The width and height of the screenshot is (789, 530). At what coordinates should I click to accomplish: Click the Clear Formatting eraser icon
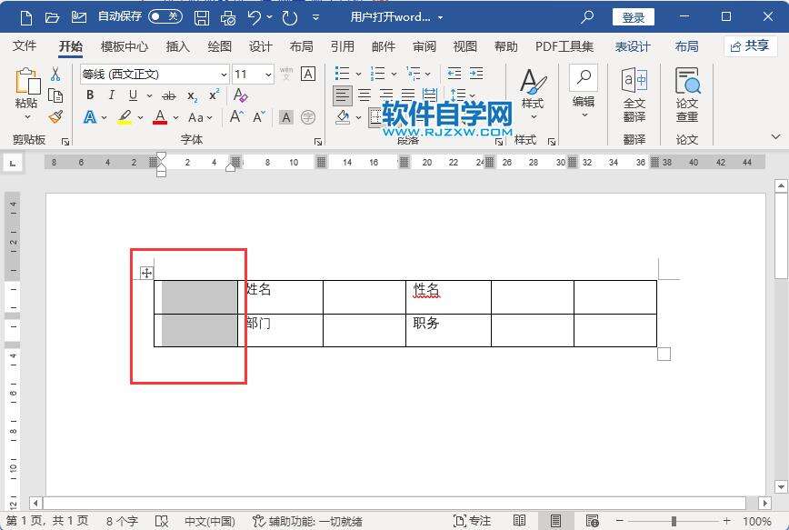[x=241, y=95]
